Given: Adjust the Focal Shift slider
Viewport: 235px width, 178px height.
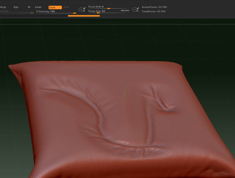Looking at the screenshot, I should pos(109,7).
